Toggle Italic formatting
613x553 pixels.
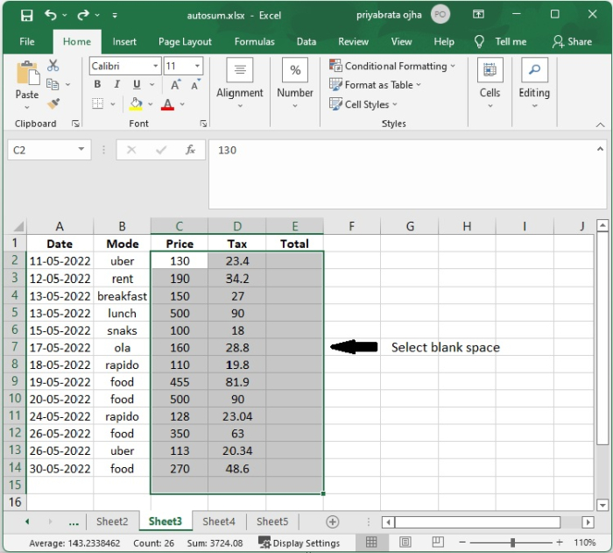(x=116, y=85)
